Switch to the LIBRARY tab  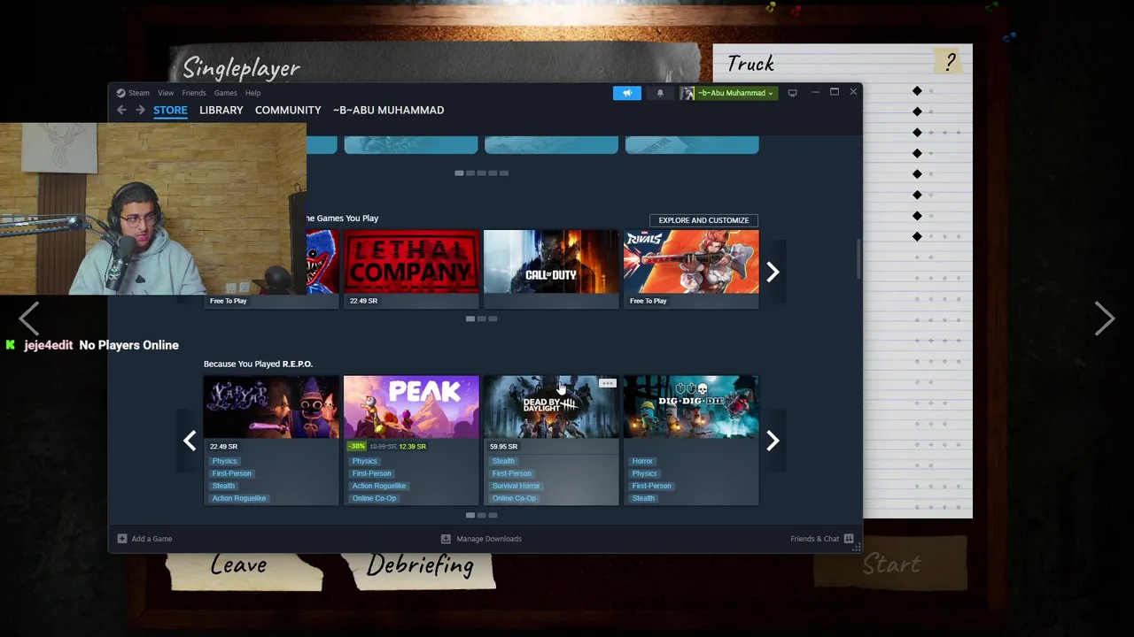(221, 111)
